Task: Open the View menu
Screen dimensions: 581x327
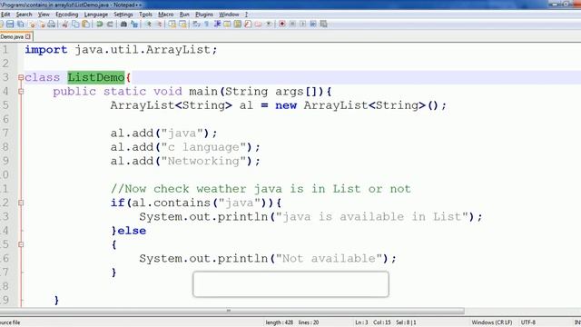Action: [x=44, y=15]
